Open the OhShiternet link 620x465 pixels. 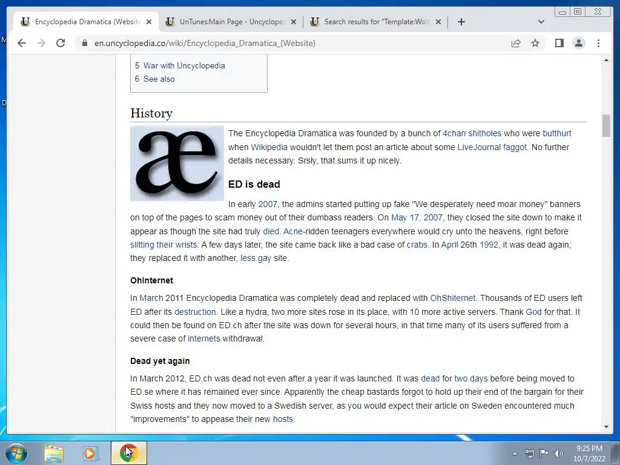coord(453,298)
